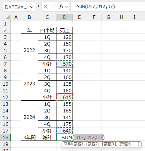Select column I header
Image resolution: width=145 pixels, height=151 pixels.
(x=134, y=17)
